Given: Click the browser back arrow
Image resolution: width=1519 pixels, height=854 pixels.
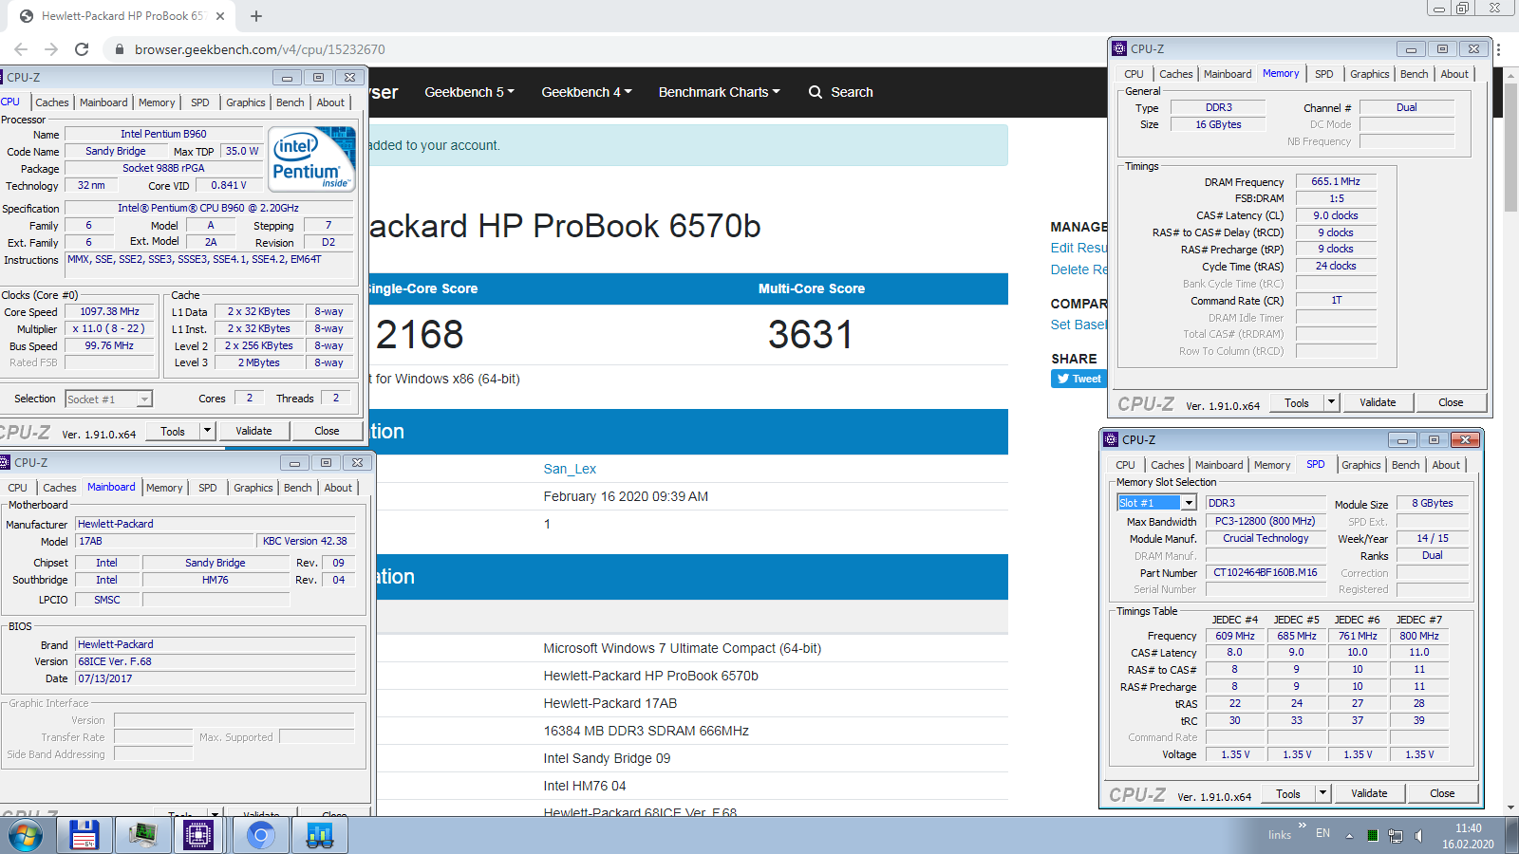Looking at the screenshot, I should (21, 49).
